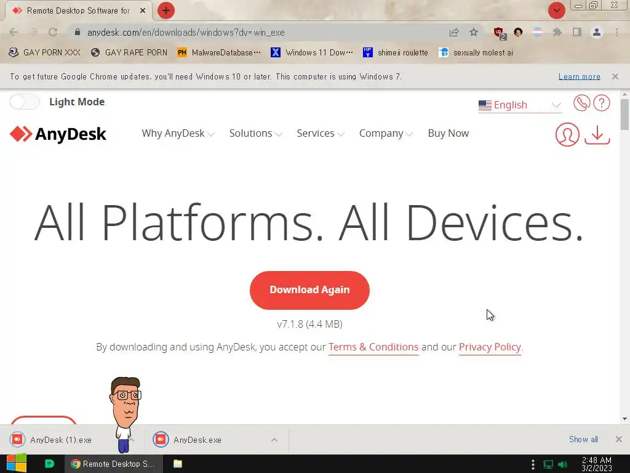The image size is (630, 473).
Task: Click the volume speaker tray icon
Action: coord(562,464)
